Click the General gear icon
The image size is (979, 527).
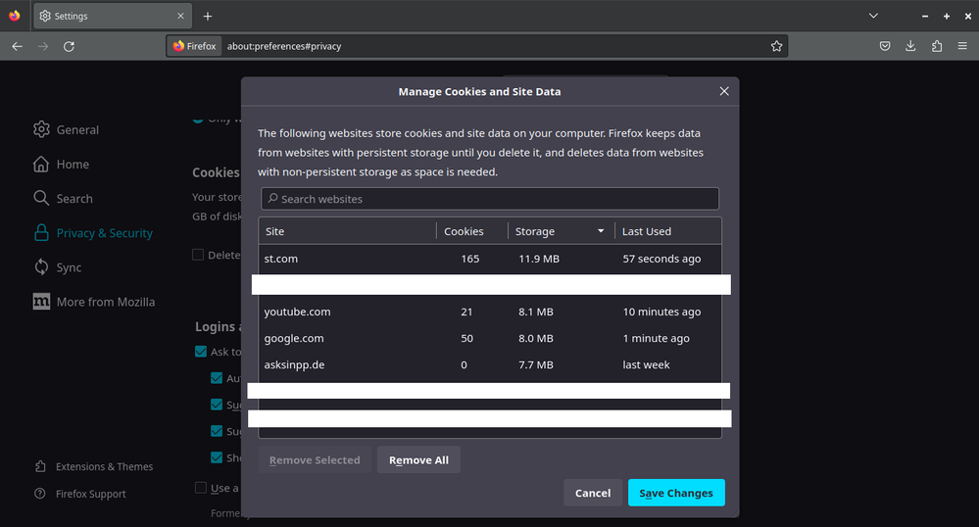[41, 129]
